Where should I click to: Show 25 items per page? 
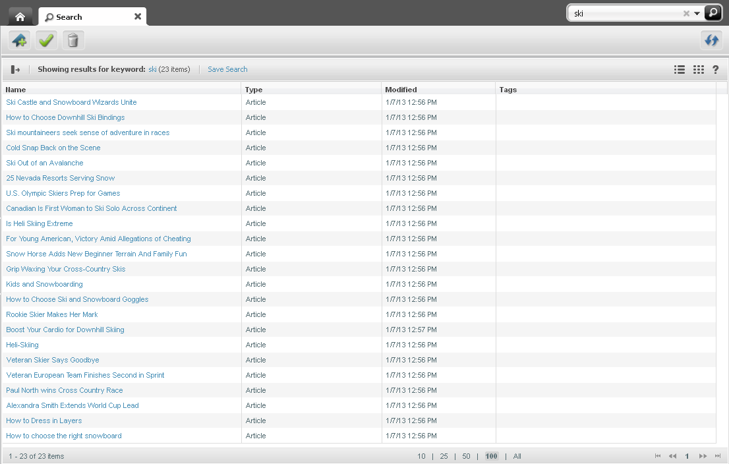point(444,456)
